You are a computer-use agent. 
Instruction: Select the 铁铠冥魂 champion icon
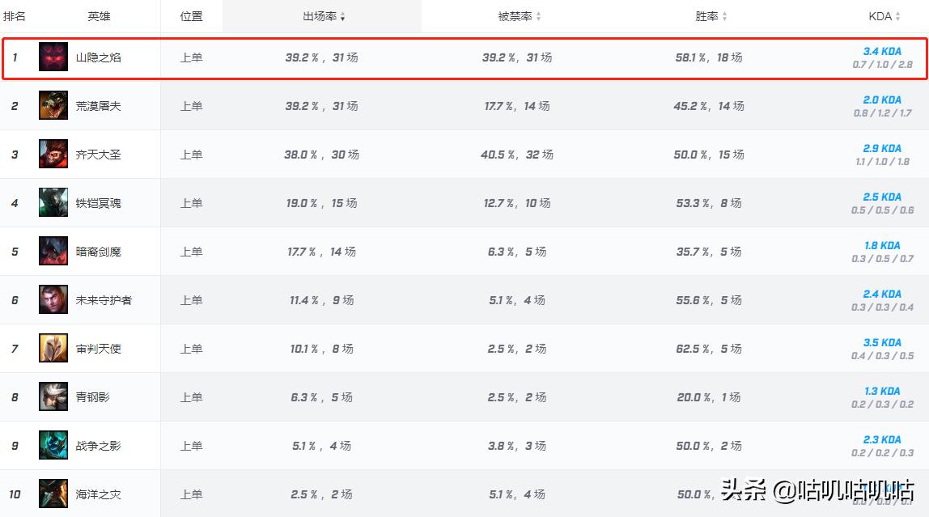click(x=53, y=203)
